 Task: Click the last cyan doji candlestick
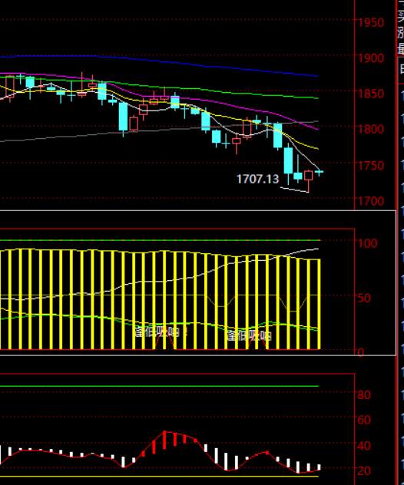pyautogui.click(x=320, y=172)
